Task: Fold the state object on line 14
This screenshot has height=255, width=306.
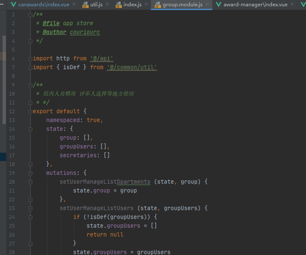Action: coord(30,129)
